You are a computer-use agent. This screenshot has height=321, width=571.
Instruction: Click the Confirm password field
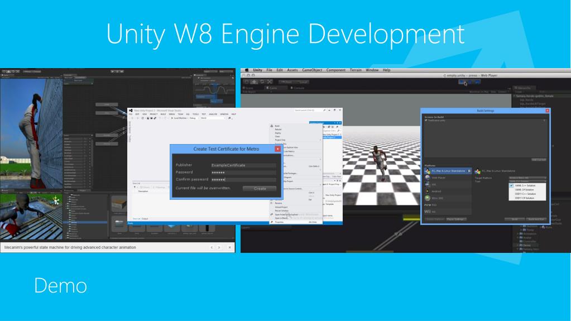tap(243, 180)
